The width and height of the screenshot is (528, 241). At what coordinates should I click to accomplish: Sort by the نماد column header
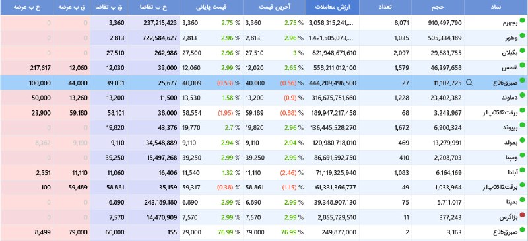click(x=496, y=7)
